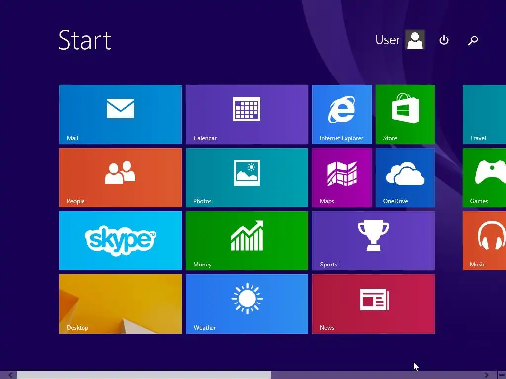Launch Internet Explorer tile
The width and height of the screenshot is (506, 379).
[342, 114]
